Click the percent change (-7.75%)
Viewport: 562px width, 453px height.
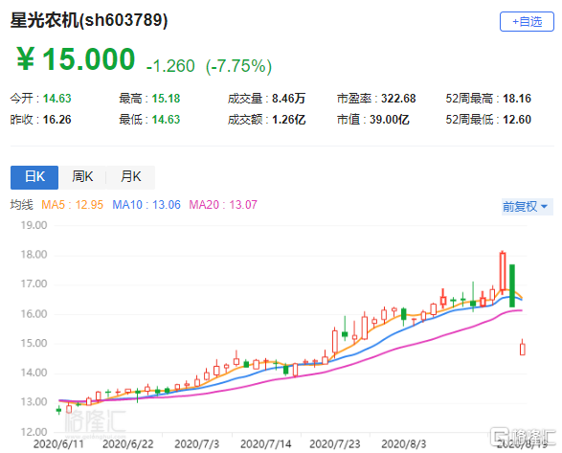[238, 66]
